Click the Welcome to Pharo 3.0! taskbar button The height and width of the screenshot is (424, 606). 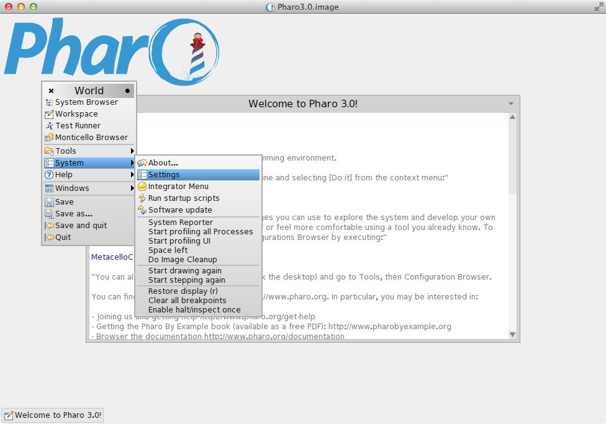click(52, 415)
